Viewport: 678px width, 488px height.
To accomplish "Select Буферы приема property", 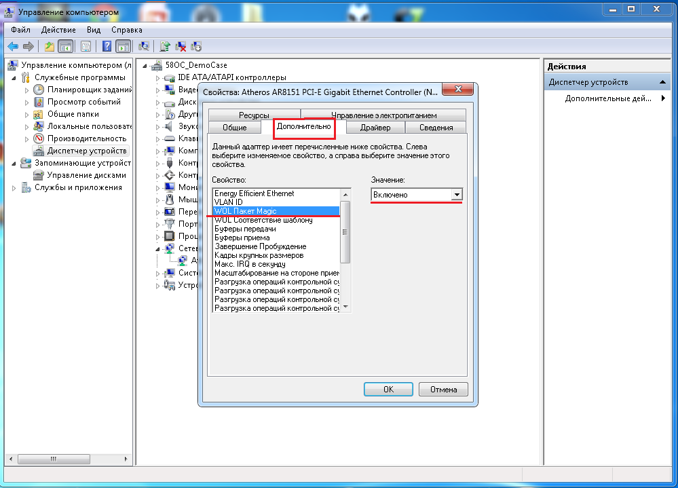I will pyautogui.click(x=276, y=238).
